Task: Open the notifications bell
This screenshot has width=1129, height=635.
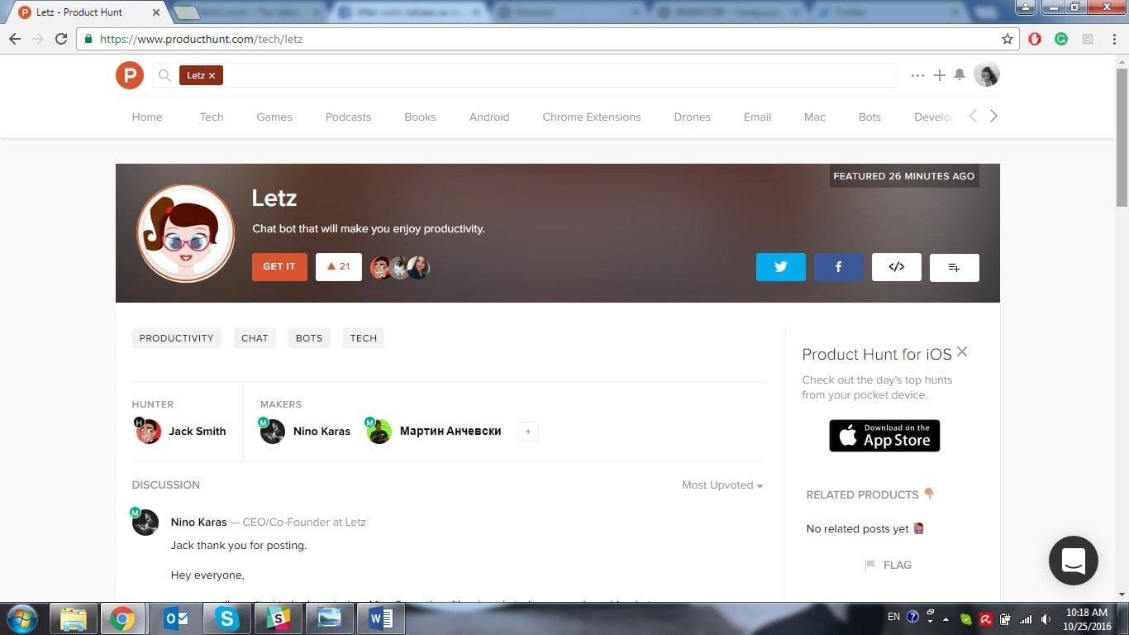Action: [x=960, y=74]
